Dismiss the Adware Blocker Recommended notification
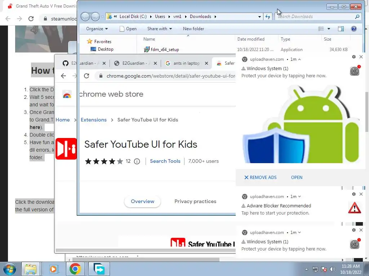369x276 pixels. click(x=361, y=194)
